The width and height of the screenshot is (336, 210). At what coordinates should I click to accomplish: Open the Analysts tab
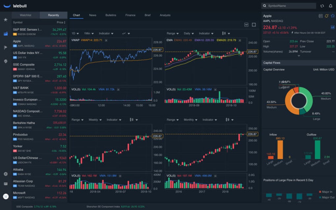[165, 15]
